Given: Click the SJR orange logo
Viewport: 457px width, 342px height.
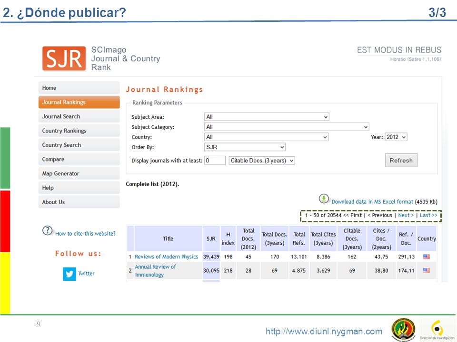Looking at the screenshot, I should [64, 58].
